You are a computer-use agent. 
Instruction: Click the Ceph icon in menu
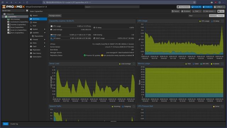coord(31,47)
